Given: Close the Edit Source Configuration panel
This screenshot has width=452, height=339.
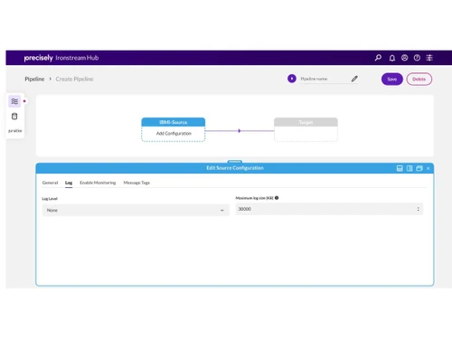Looking at the screenshot, I should [428, 168].
